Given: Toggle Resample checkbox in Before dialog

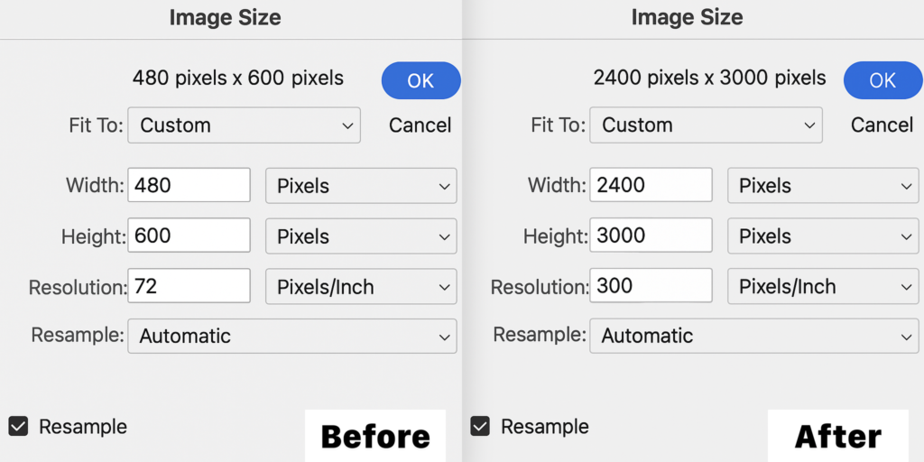Looking at the screenshot, I should 17,426.
